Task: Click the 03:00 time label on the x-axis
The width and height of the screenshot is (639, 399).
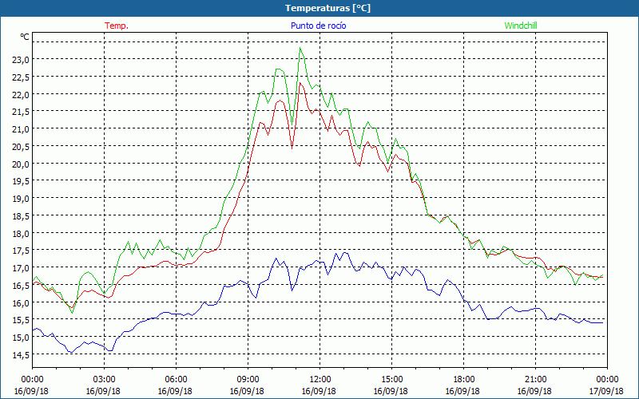Action: 105,380
